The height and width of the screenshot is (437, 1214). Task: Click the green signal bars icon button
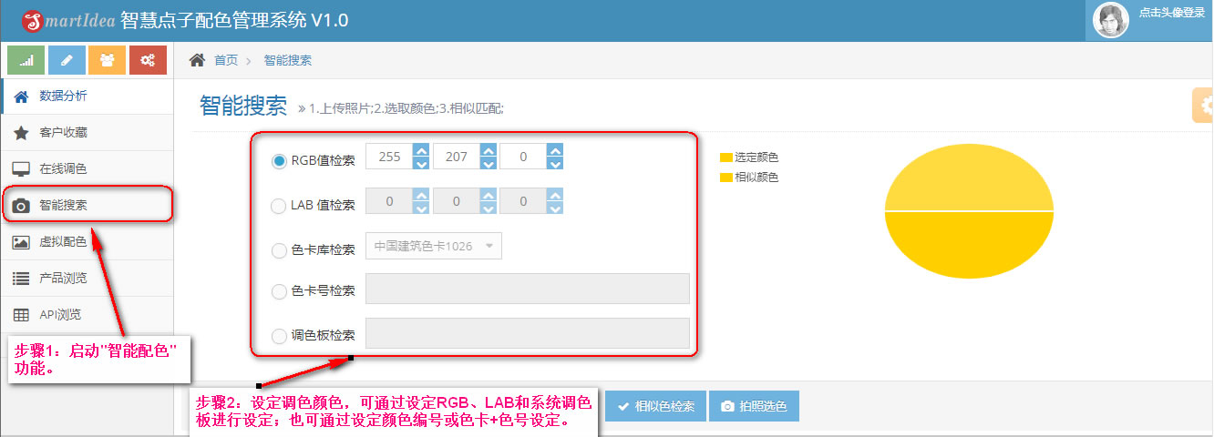(x=26, y=60)
